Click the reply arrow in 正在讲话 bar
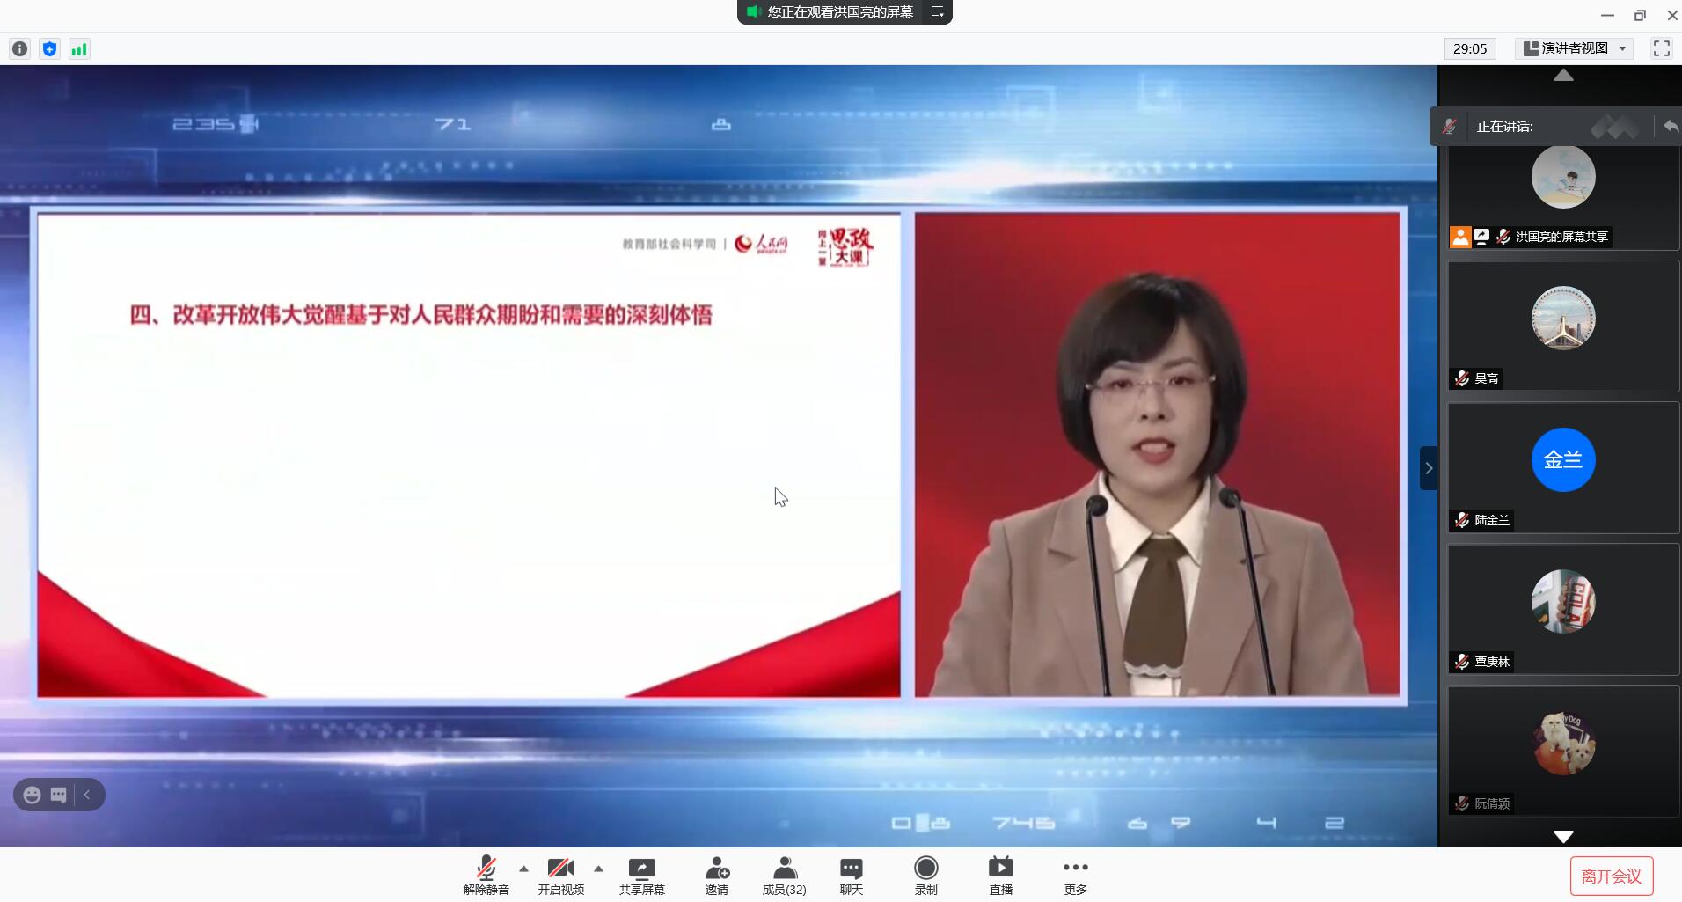The image size is (1682, 902). (1671, 127)
